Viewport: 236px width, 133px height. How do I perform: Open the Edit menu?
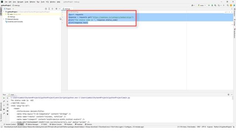[x=10, y=2]
